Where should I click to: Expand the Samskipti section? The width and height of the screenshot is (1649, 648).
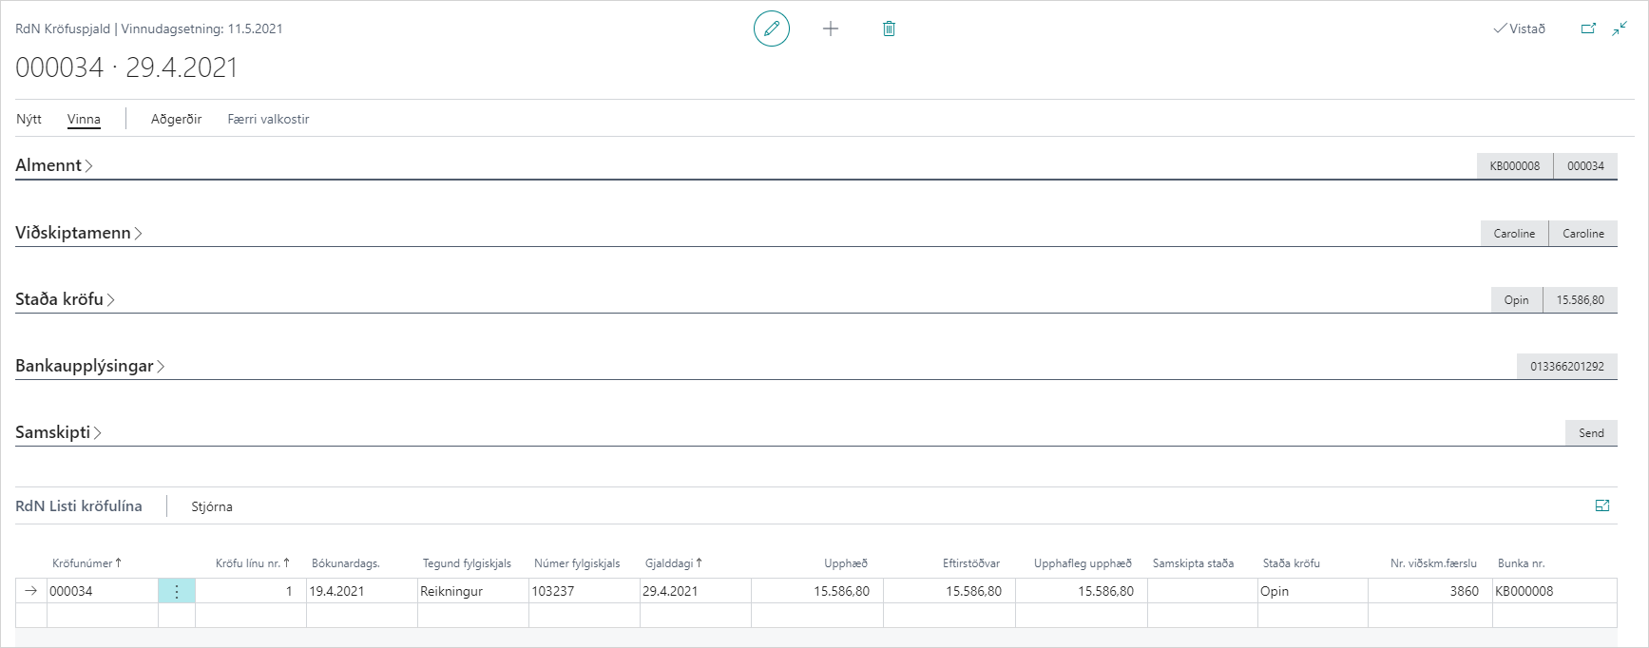pyautogui.click(x=58, y=432)
